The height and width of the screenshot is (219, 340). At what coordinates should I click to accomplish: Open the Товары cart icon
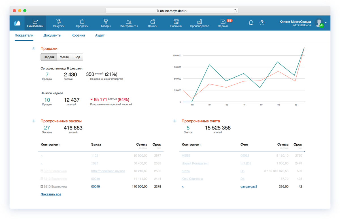tap(105, 21)
